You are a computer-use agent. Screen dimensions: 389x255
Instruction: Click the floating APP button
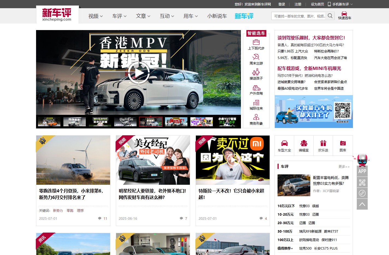[362, 171]
